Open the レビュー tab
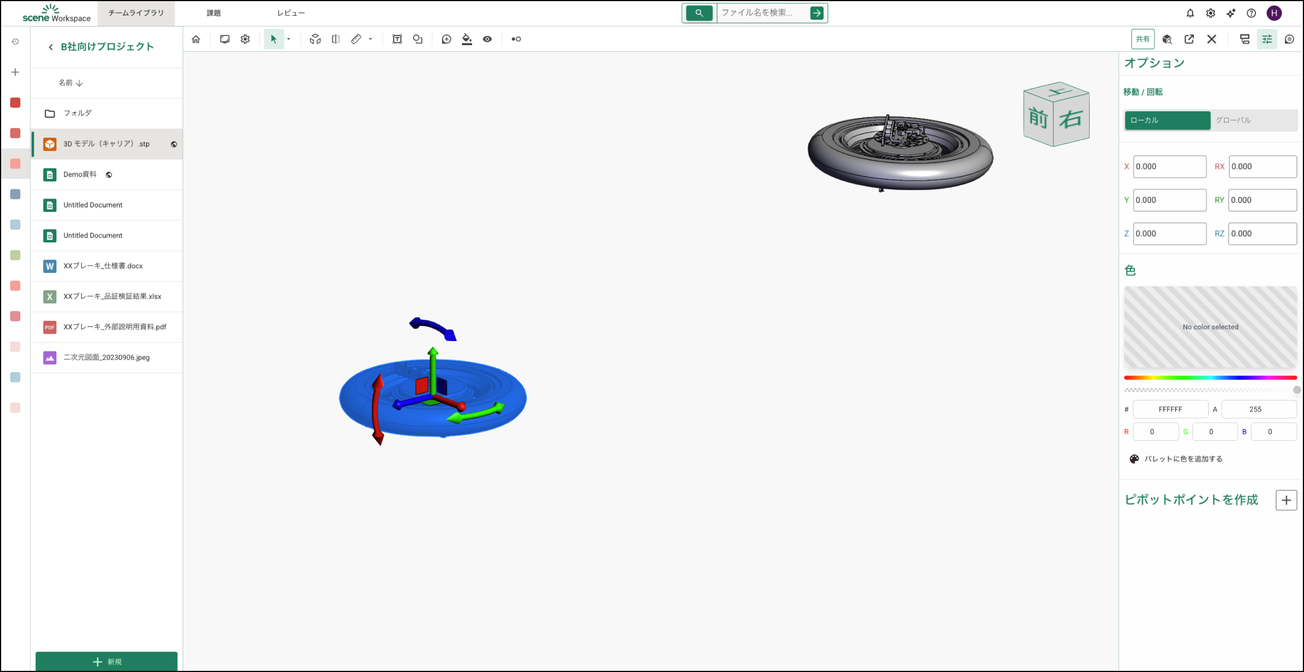This screenshot has width=1304, height=672. click(291, 13)
